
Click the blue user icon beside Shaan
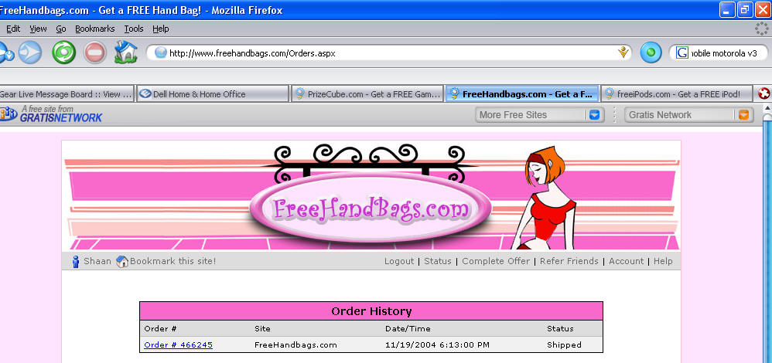(75, 261)
